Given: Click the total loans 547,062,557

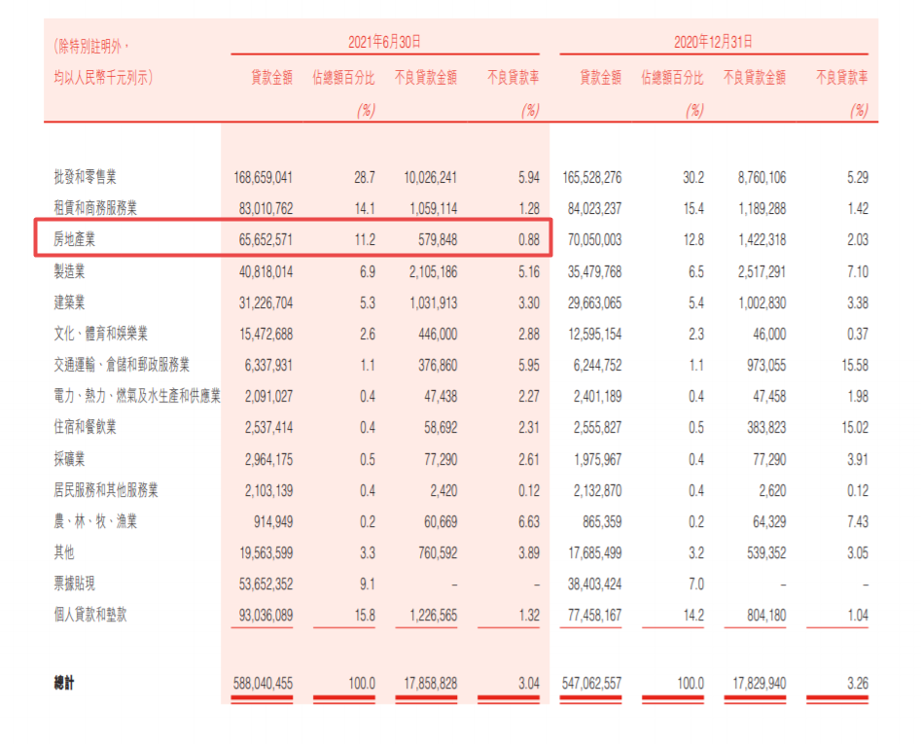Looking at the screenshot, I should (591, 684).
